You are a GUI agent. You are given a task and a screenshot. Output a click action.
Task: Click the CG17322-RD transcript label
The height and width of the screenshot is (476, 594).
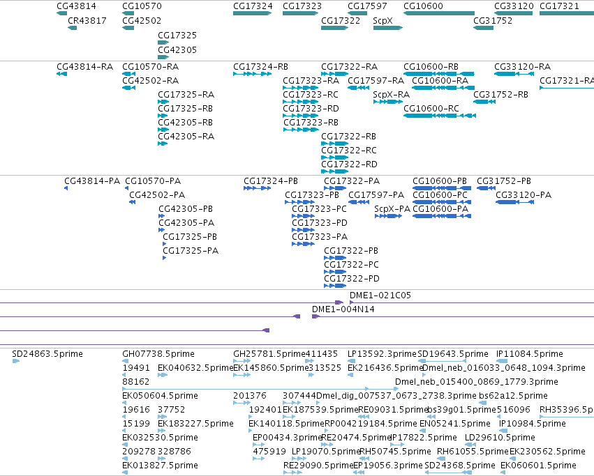tap(349, 164)
